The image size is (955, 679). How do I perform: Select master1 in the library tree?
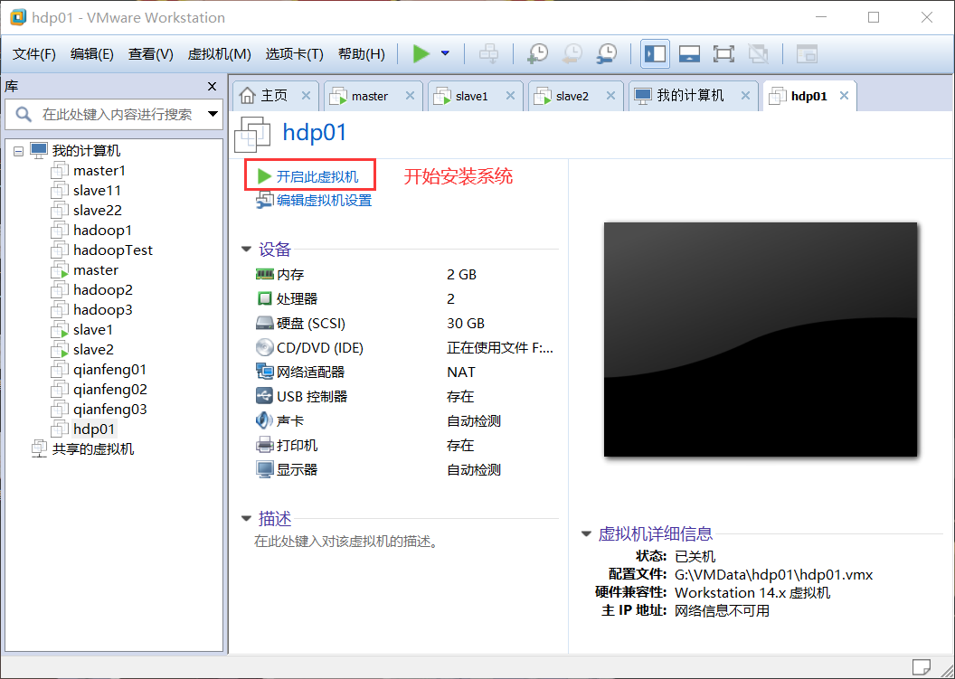coord(99,171)
